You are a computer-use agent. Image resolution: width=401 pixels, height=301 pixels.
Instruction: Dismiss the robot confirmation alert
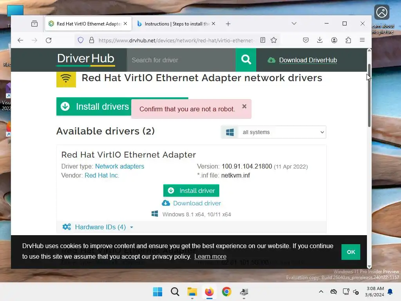[x=244, y=106]
